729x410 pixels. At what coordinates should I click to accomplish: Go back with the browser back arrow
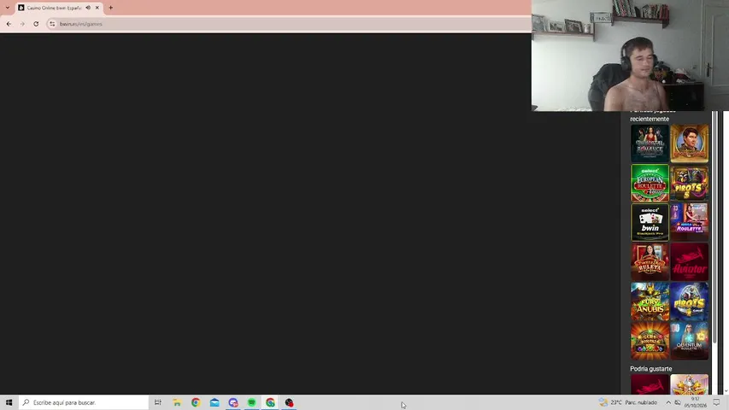pyautogui.click(x=9, y=24)
